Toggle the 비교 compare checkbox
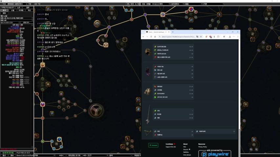The width and height of the screenshot is (280, 157). click(x=64, y=155)
